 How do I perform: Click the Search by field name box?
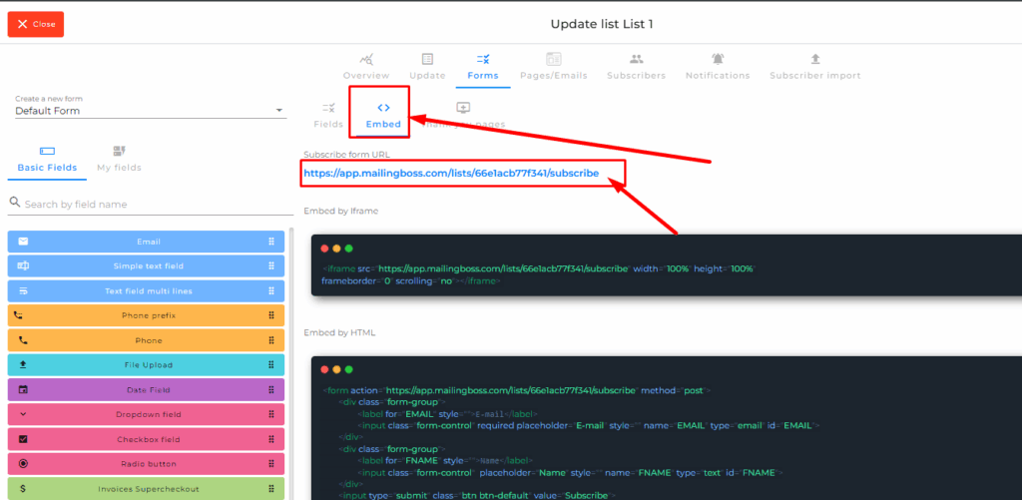(150, 205)
